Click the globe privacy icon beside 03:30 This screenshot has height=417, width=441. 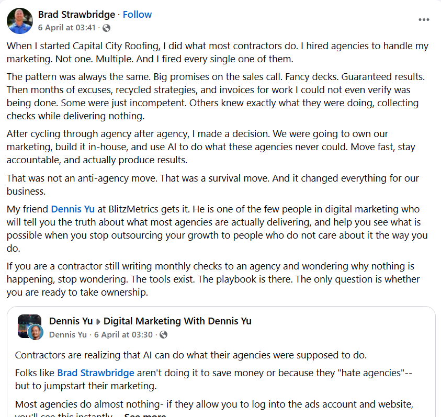(164, 335)
